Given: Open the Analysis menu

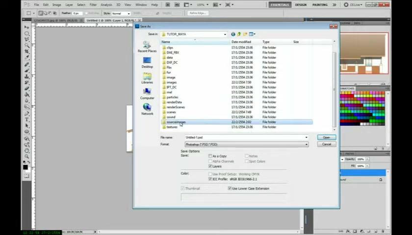Looking at the screenshot, I should click(106, 5).
